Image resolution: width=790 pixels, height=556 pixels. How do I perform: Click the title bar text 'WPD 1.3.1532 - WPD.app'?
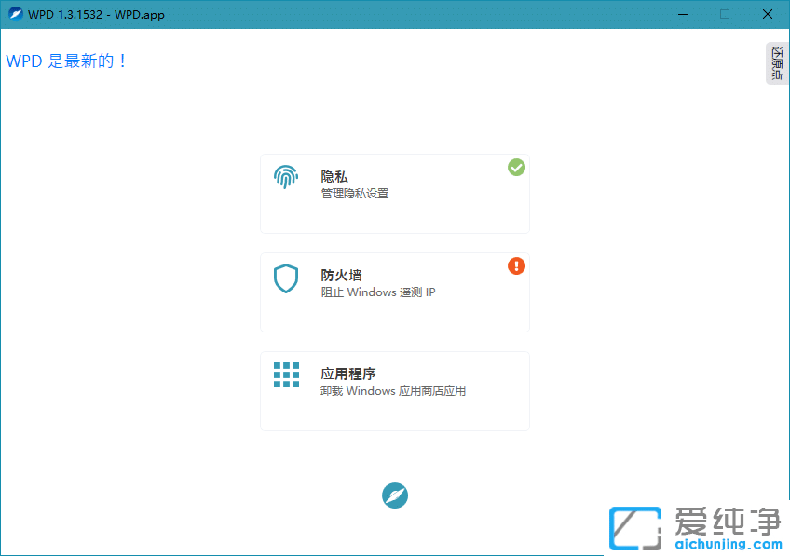tap(96, 15)
